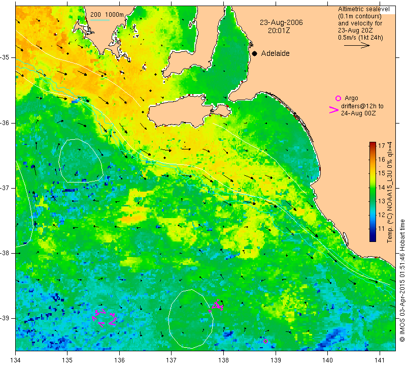Click the longitude label 139
Screen dimensions: 406x366
[276, 360]
